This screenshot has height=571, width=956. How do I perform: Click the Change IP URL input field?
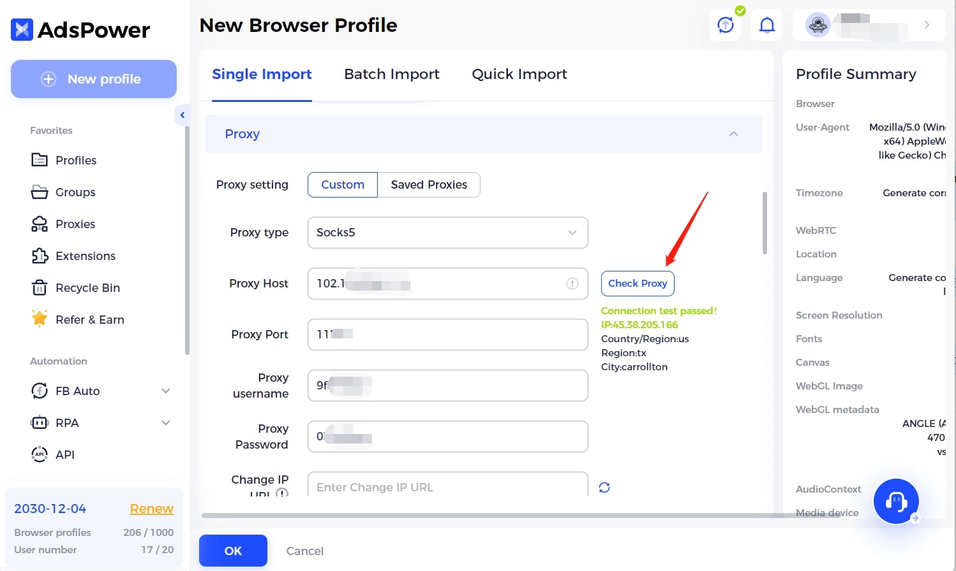point(447,486)
